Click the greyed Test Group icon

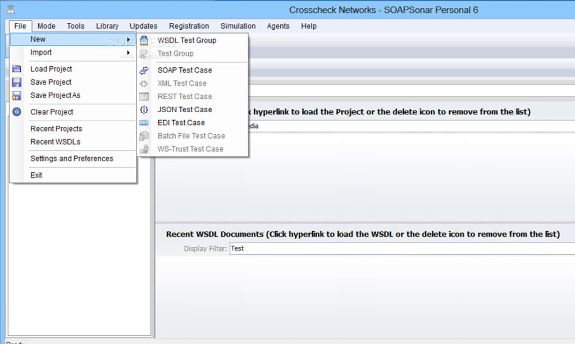click(144, 53)
